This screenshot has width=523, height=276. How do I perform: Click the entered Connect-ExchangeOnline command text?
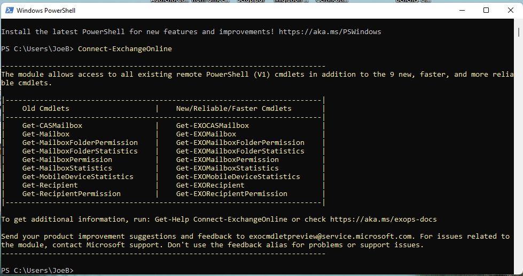tap(124, 49)
